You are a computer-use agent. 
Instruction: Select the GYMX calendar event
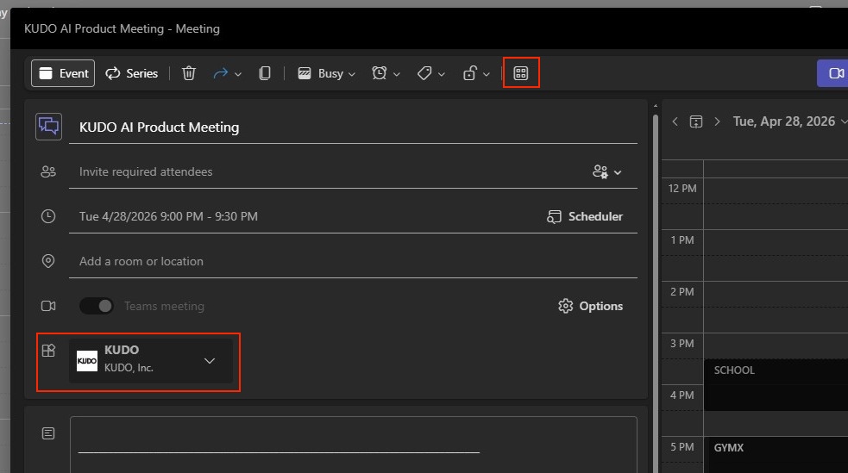[x=776, y=455]
